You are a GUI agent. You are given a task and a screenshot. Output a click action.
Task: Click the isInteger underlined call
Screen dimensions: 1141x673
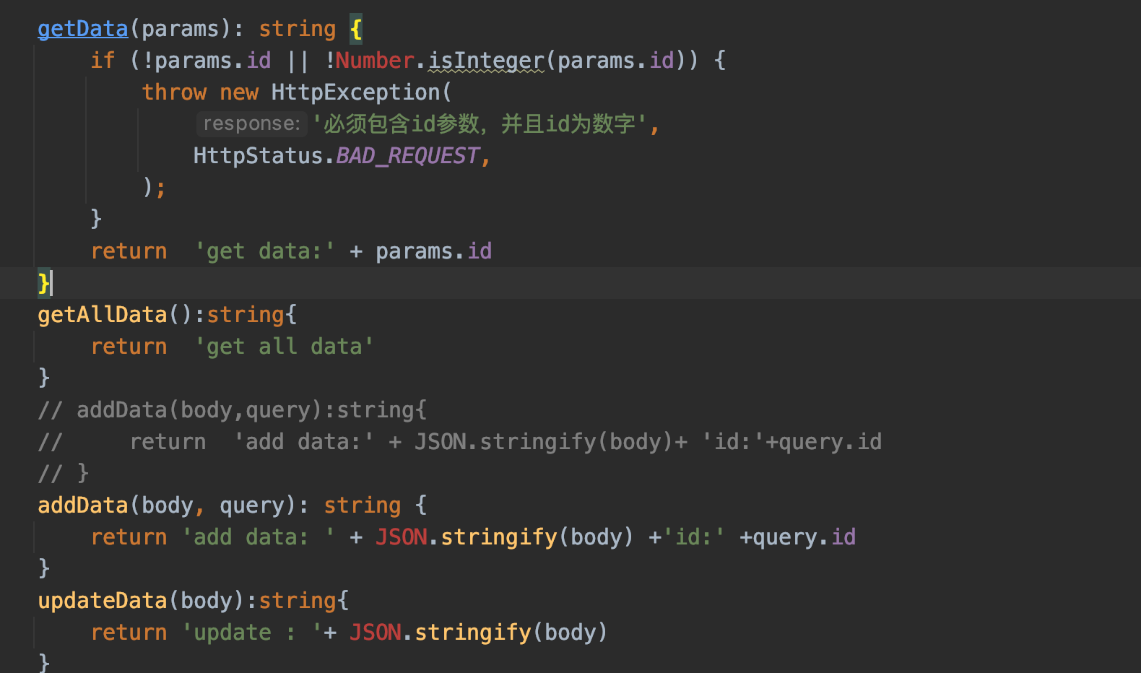click(487, 61)
